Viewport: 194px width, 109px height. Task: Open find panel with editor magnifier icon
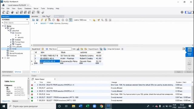click(x=102, y=20)
